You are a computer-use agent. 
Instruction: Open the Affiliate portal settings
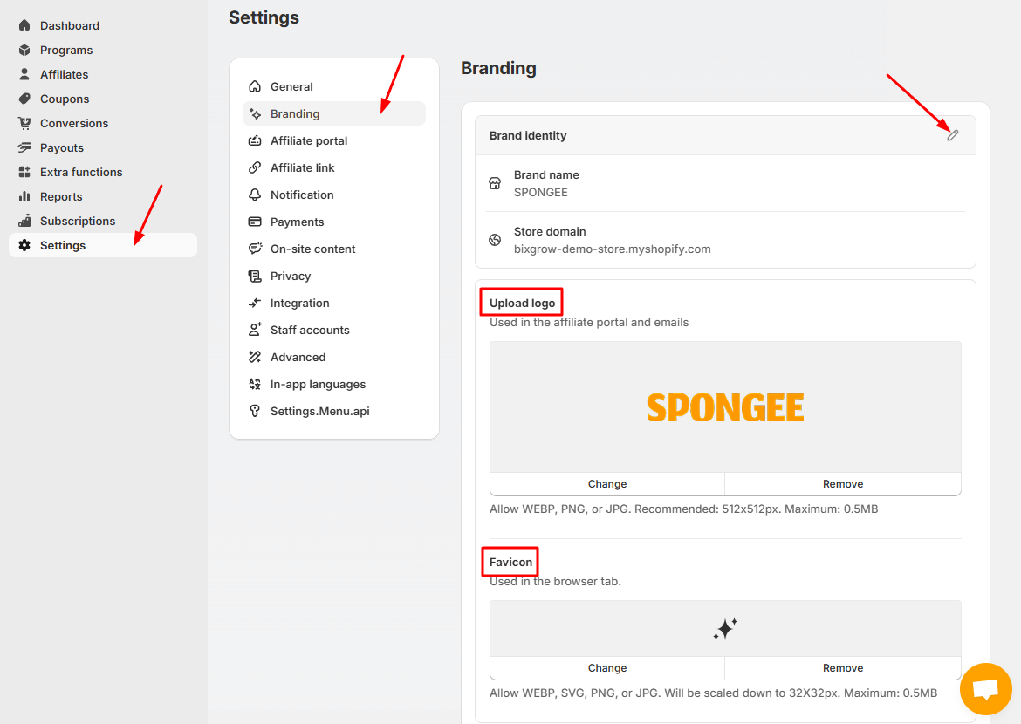[x=309, y=140]
